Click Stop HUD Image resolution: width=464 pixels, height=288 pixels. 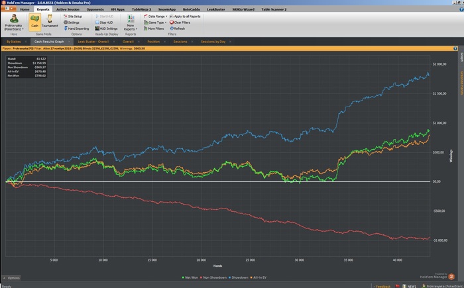coord(104,23)
